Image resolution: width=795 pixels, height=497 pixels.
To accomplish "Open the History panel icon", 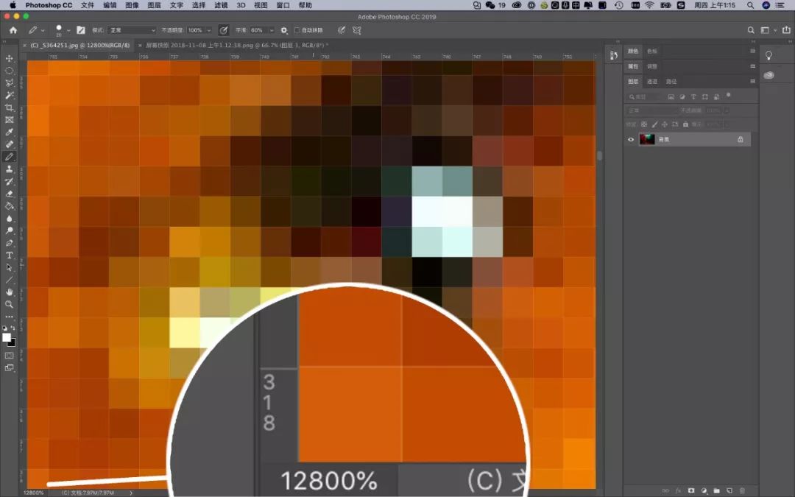I will (613, 55).
